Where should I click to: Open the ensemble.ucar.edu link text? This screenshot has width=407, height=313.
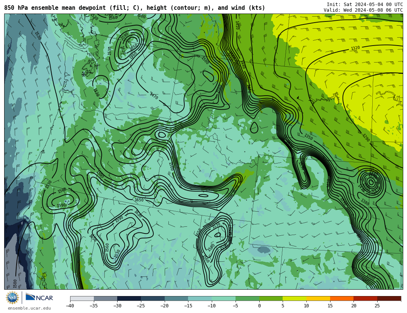(x=29, y=308)
